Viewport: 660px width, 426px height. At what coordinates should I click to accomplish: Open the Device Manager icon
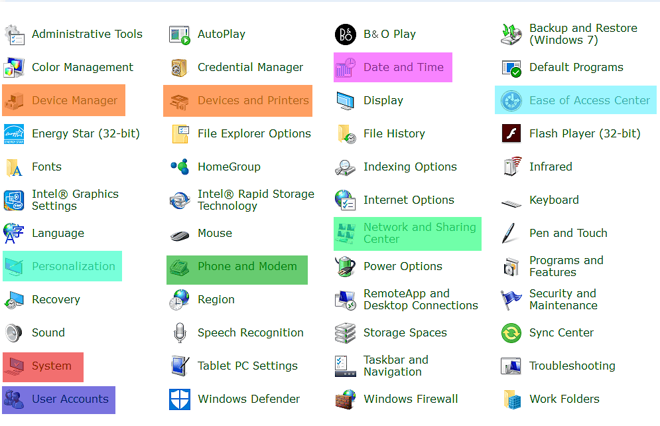[14, 101]
